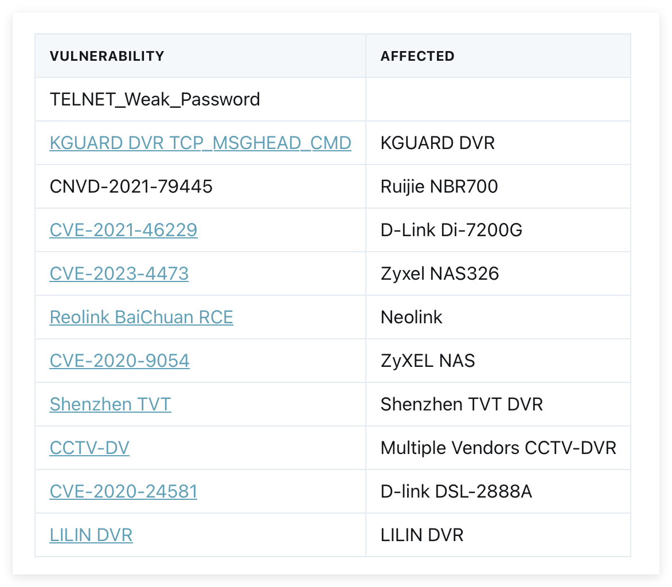Click the VULNERABILITY column header
The height and width of the screenshot is (587, 672).
pos(107,56)
